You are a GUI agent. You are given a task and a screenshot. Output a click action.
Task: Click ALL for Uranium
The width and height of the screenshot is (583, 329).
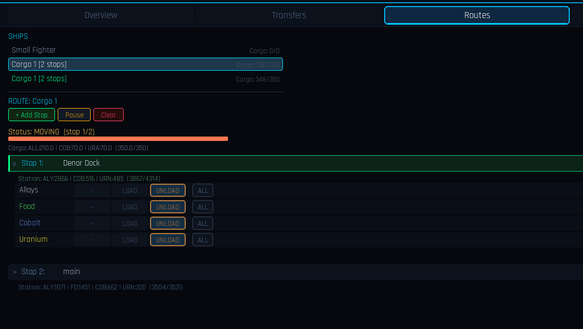(203, 240)
